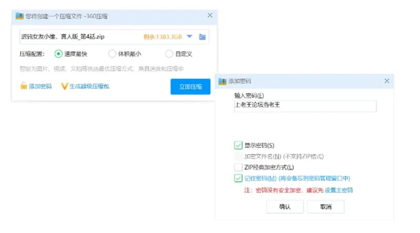Open the folder browse icon next to the file name
The height and width of the screenshot is (233, 420).
(202, 37)
